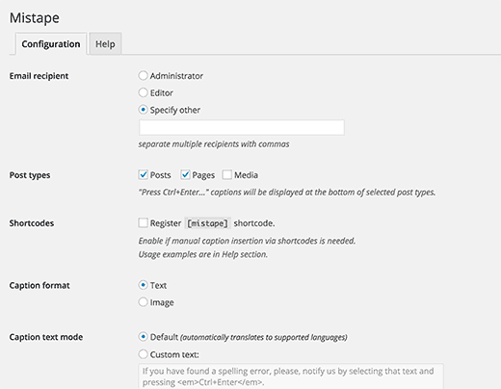Enable the Media post type checkbox
Image resolution: width=501 pixels, height=389 pixels.
(x=227, y=175)
